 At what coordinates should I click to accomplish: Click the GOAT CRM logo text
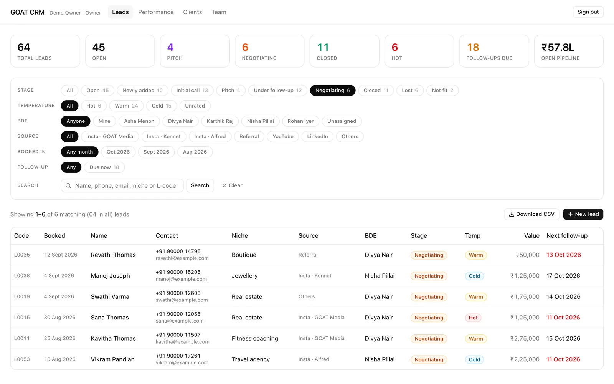(x=27, y=12)
